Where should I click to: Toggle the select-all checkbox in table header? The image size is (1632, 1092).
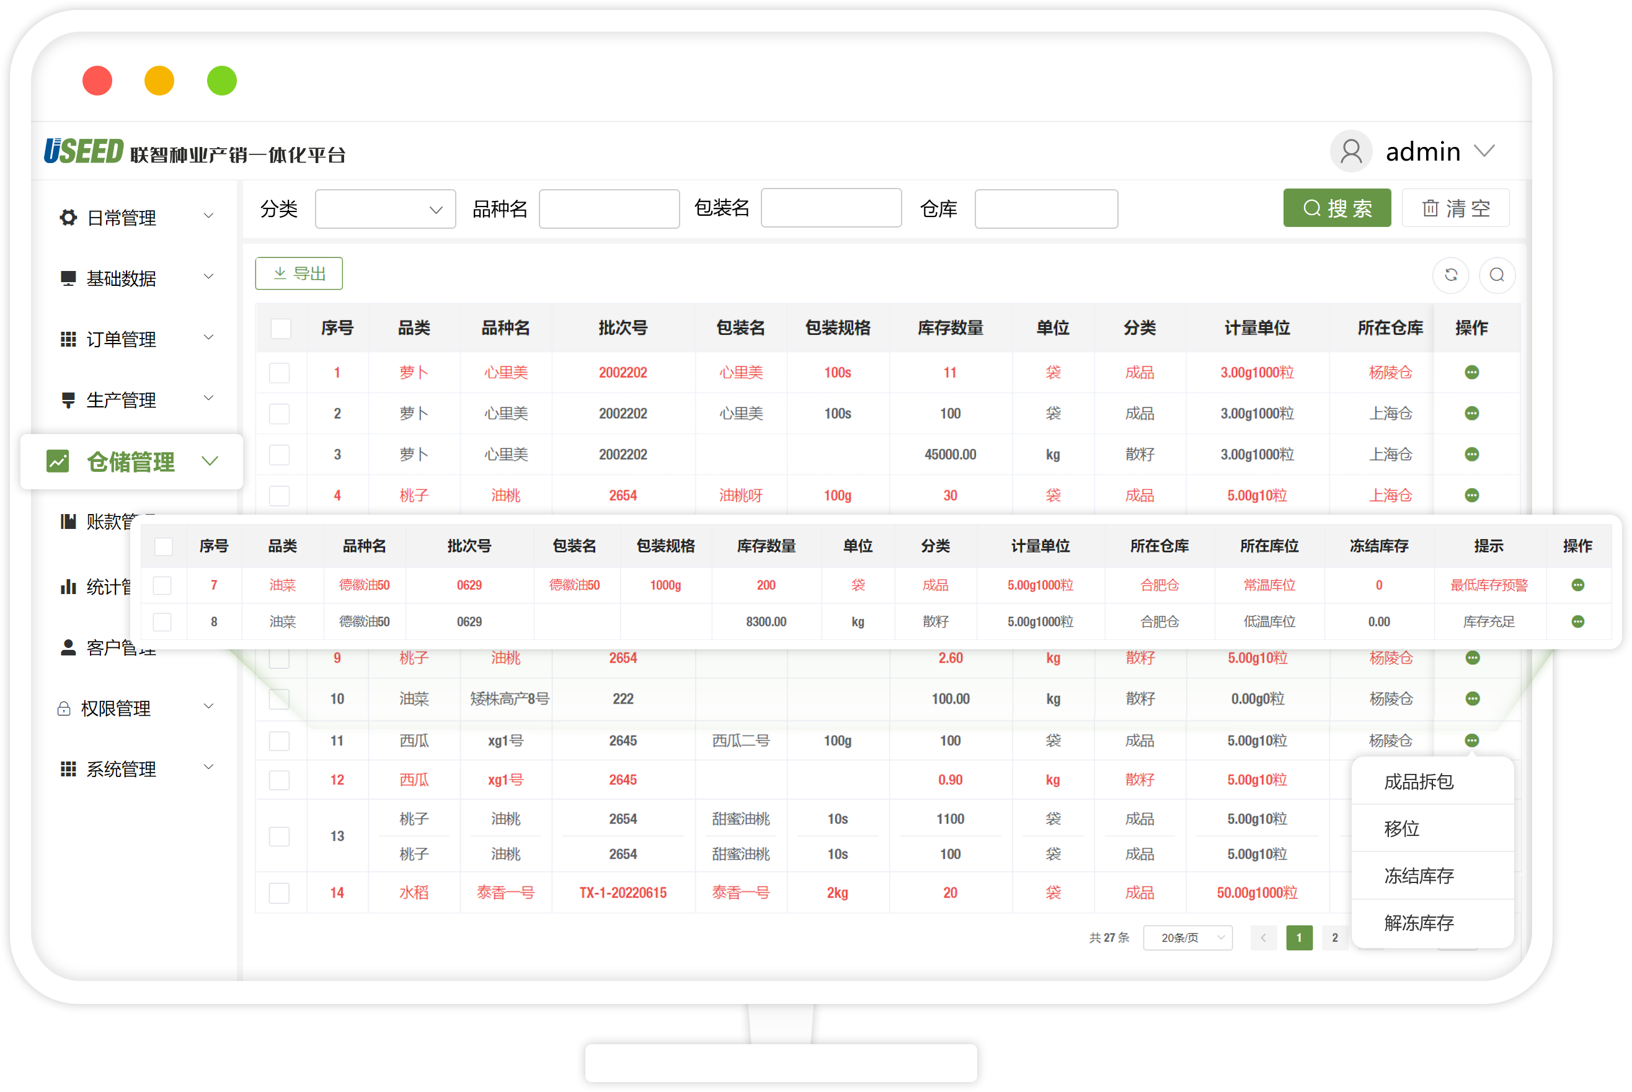[x=281, y=328]
